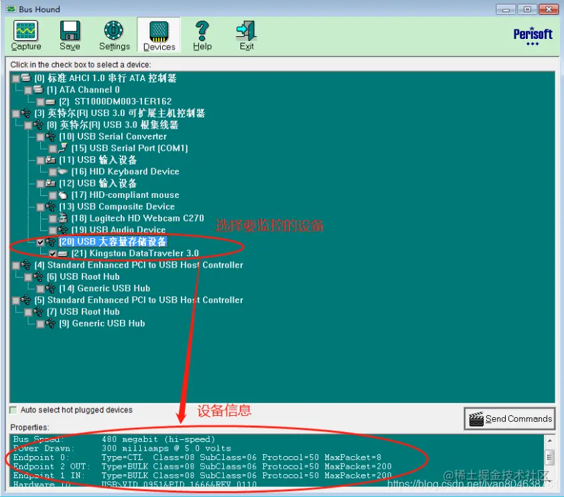Image resolution: width=564 pixels, height=497 pixels.
Task: Click the USB icon of [14] Generic USB Hub
Action: pyautogui.click(x=51, y=288)
